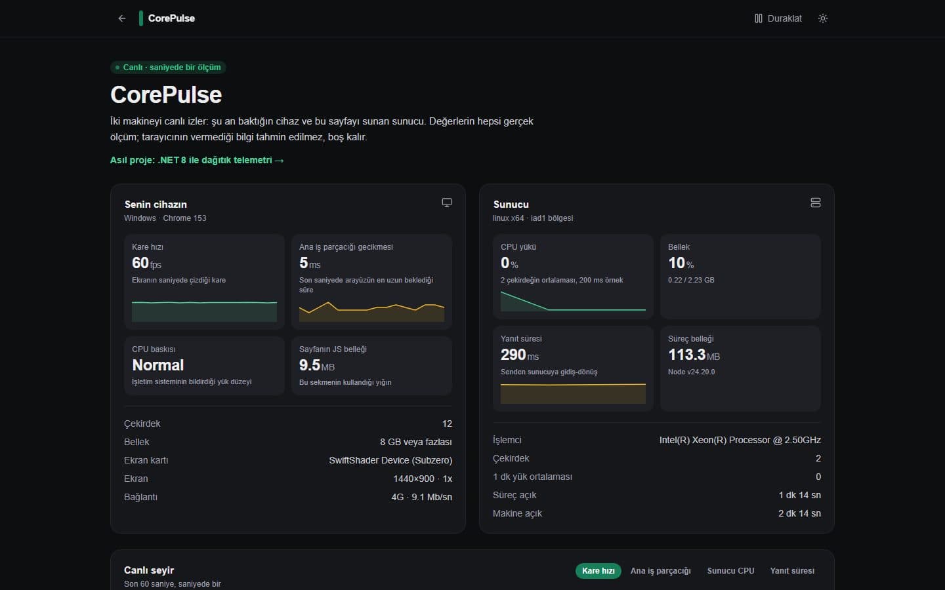Click the Node v24.20.0 text
Viewport: 945px width, 590px height.
692,372
